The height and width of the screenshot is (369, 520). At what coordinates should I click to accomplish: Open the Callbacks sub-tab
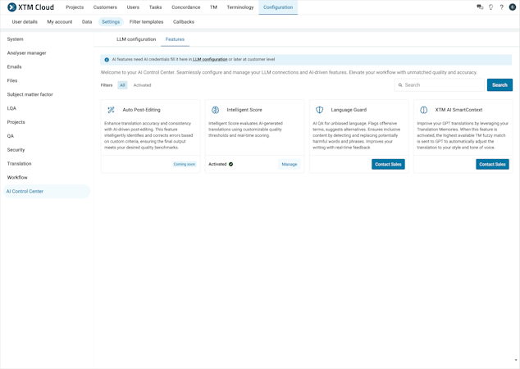(x=184, y=22)
